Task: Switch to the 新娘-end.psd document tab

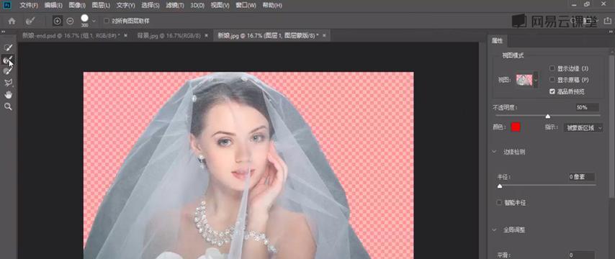Action: tap(71, 35)
